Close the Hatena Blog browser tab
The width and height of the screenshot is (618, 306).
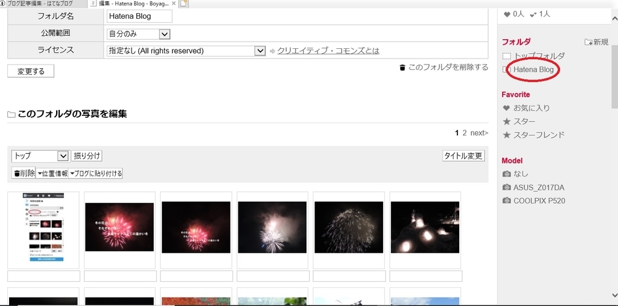pyautogui.click(x=174, y=4)
